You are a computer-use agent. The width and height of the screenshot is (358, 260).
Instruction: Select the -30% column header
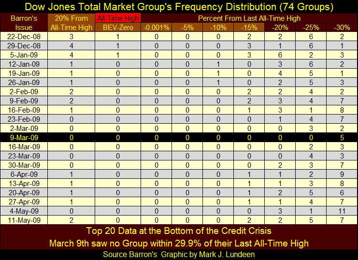[342, 28]
